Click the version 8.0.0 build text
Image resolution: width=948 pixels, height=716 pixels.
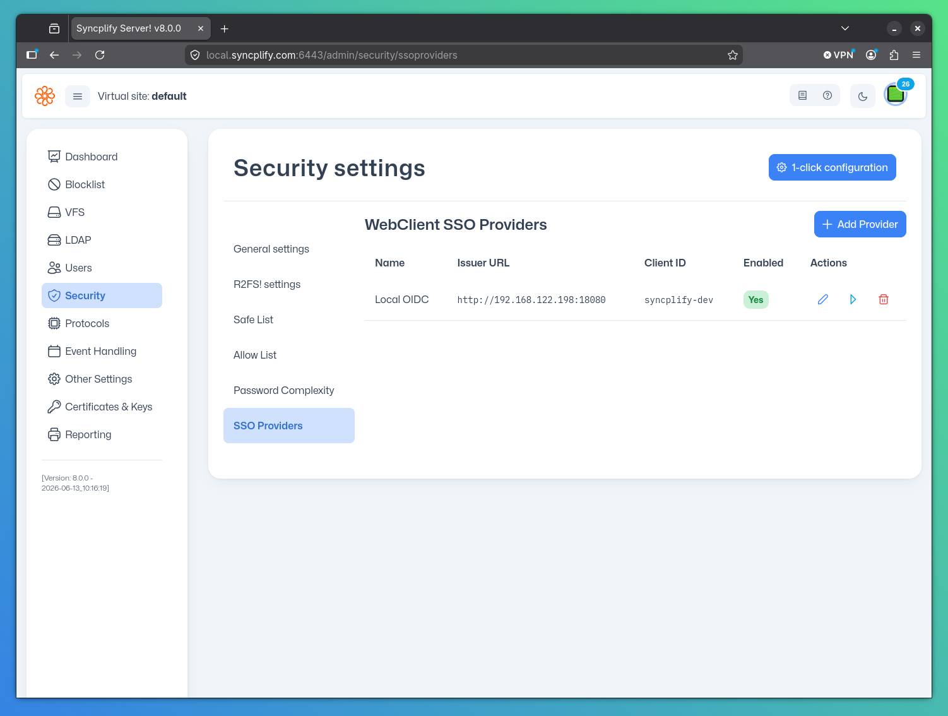[75, 483]
